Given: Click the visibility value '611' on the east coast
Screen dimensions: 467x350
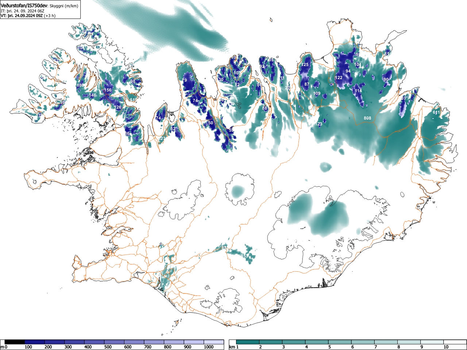Looking at the screenshot, I should [x=436, y=113].
